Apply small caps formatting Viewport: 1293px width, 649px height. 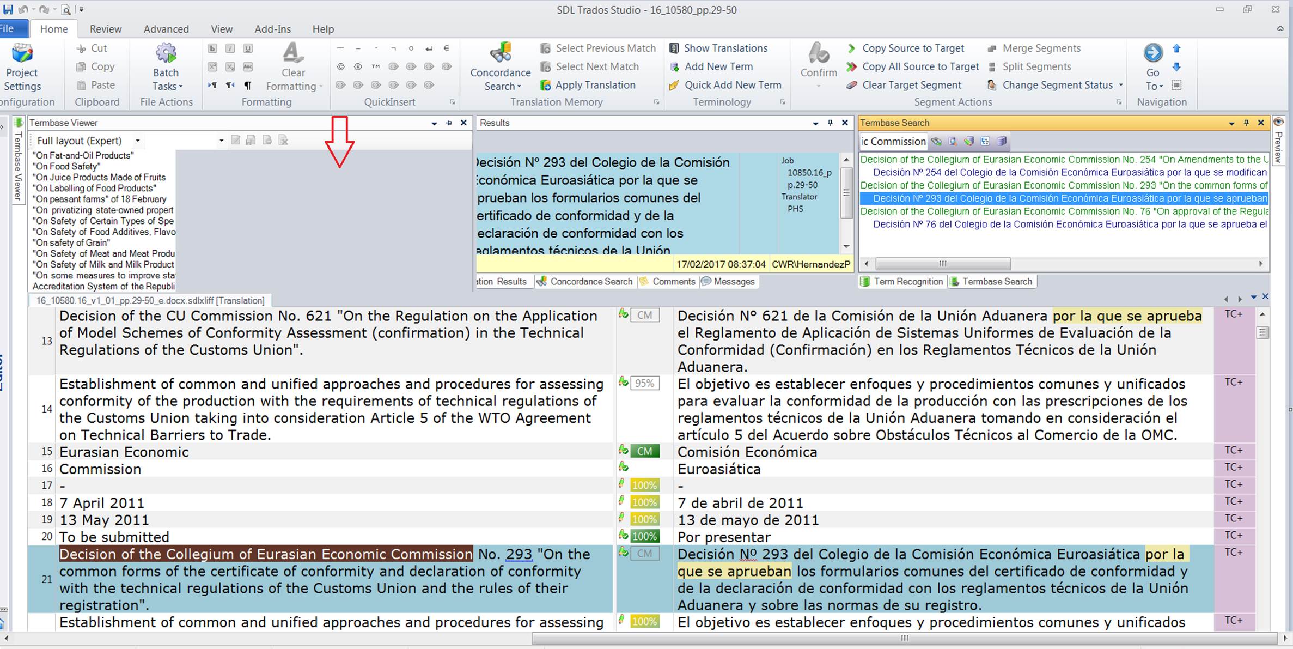[x=248, y=66]
